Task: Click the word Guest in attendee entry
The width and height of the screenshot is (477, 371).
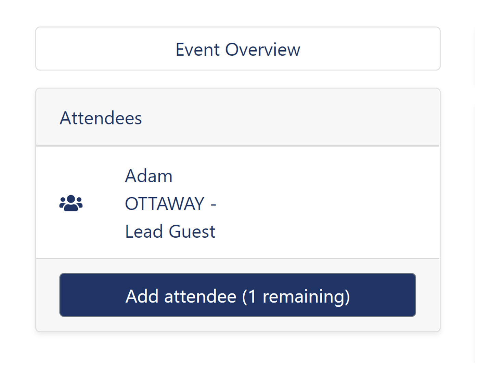Action: [x=192, y=231]
